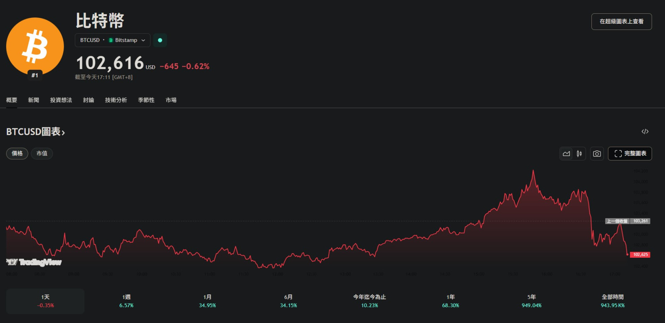Open the 新聞 news tab
Viewport: 665px width, 323px height.
(34, 100)
